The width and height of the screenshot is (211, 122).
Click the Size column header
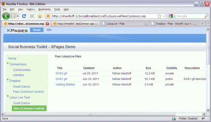tap(148, 68)
